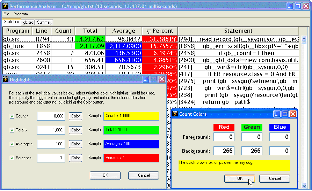Edit Background Blue value field

[280, 151]
